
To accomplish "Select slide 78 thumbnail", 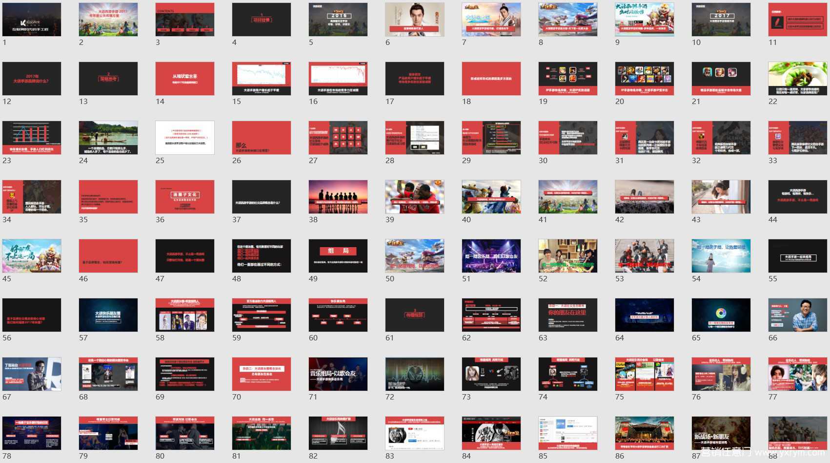I will (x=32, y=433).
